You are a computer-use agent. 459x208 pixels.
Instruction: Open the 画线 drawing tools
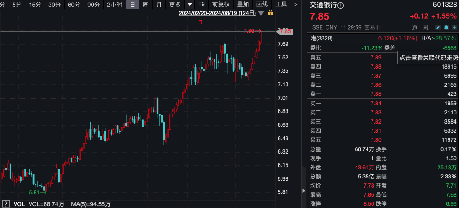tap(262, 5)
